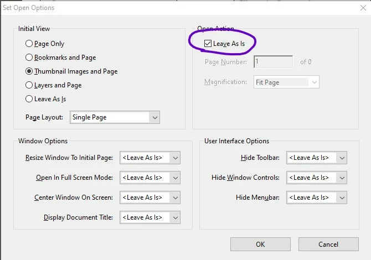Click the Hide Toolbar label
The width and height of the screenshot is (371, 260).
tap(260, 158)
